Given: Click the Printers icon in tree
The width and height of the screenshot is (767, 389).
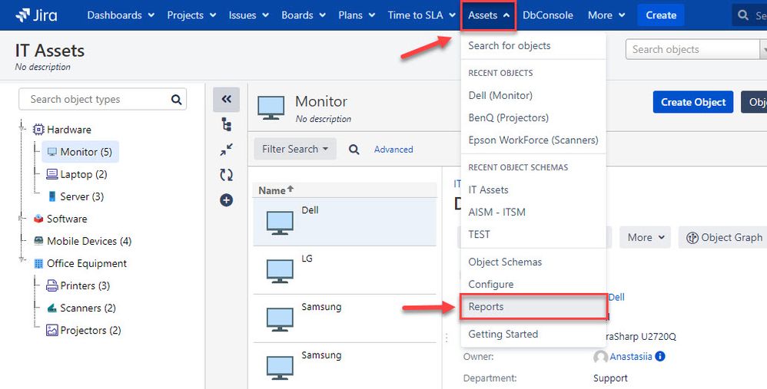Looking at the screenshot, I should point(51,285).
